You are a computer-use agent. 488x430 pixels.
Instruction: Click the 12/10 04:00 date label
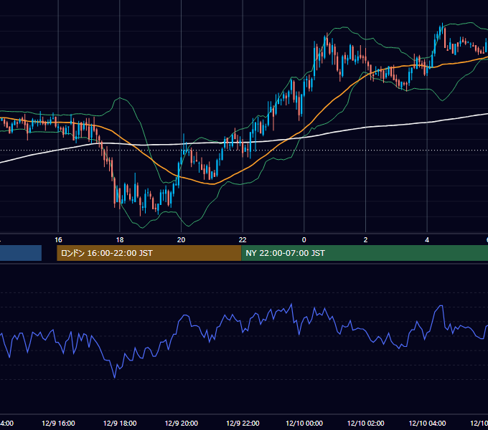pos(427,423)
